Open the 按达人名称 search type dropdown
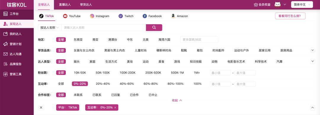 50,28
